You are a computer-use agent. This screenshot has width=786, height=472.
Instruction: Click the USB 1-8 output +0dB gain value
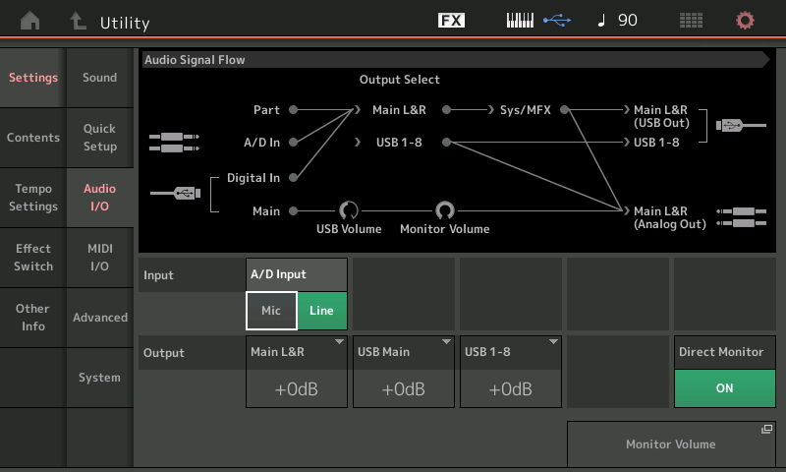click(x=511, y=389)
